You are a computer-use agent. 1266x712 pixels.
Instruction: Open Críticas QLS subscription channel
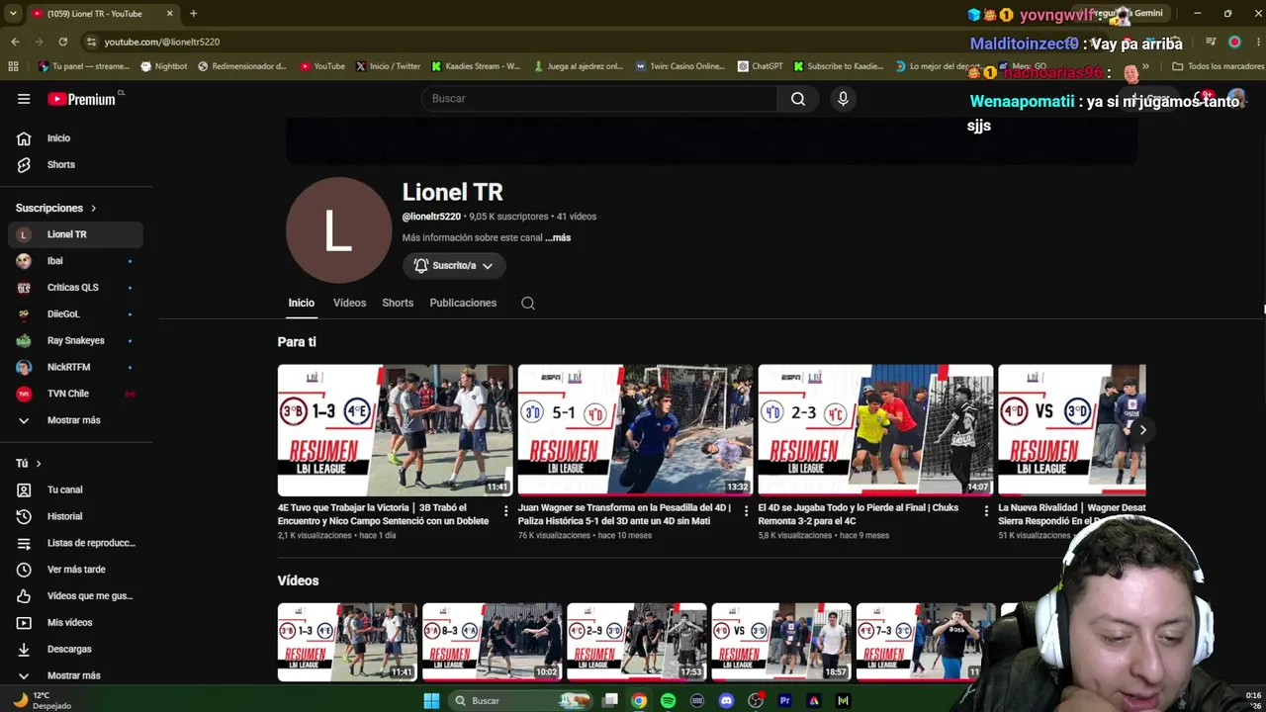tap(75, 288)
